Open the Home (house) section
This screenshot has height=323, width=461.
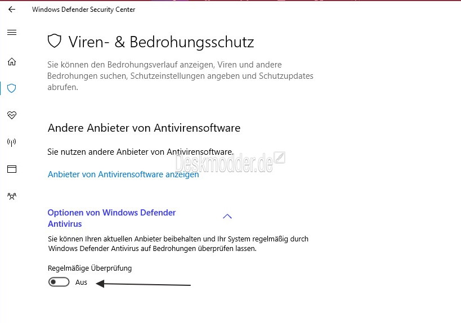pyautogui.click(x=12, y=62)
